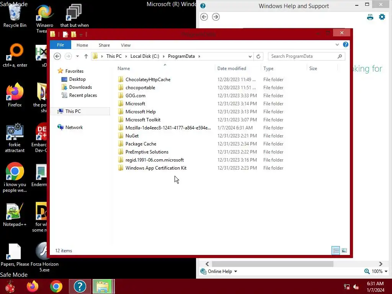Expand Local Disk (C:) breadcrumb arrow
Image resolution: width=392 pixels, height=294 pixels.
coord(164,56)
